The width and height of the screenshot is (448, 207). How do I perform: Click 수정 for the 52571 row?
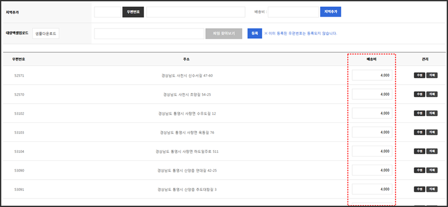point(419,75)
